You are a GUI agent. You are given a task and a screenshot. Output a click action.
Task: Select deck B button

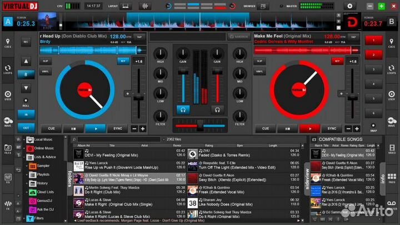click(392, 22)
